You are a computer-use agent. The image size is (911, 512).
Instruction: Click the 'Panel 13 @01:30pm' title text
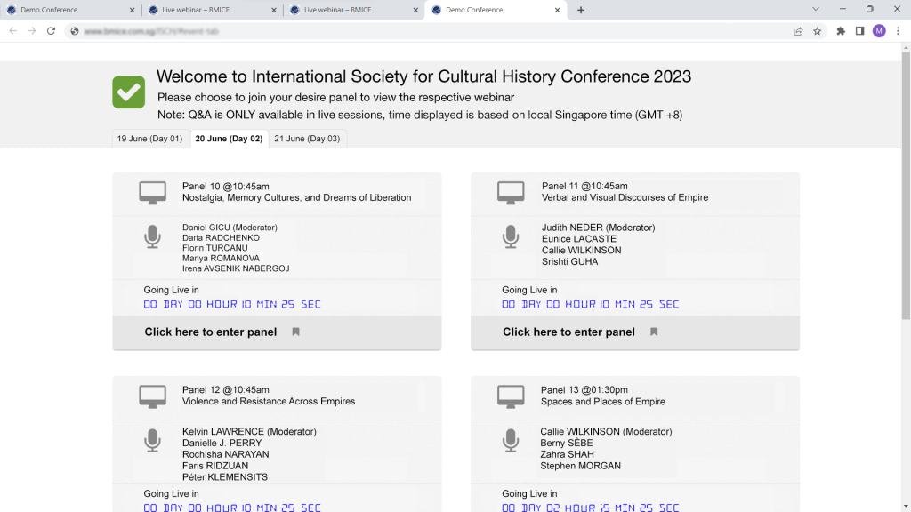click(584, 390)
